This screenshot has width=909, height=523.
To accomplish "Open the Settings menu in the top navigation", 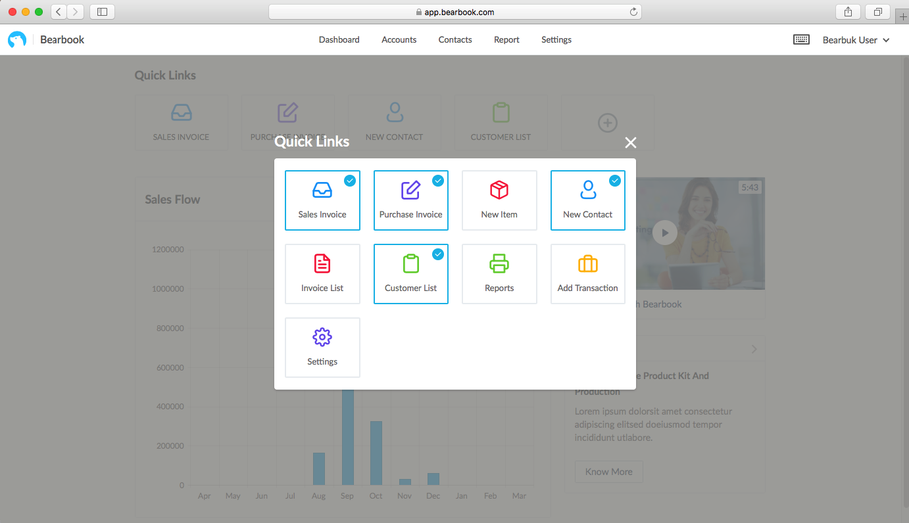I will [x=556, y=39].
